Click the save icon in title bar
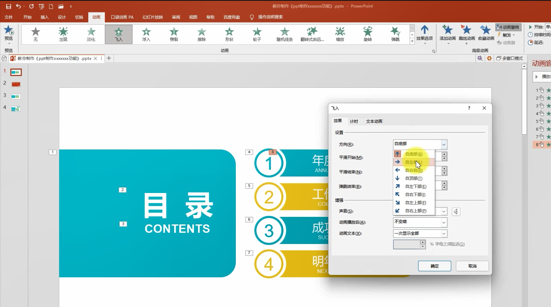Viewport: 551px width, 307px height. [x=9, y=7]
